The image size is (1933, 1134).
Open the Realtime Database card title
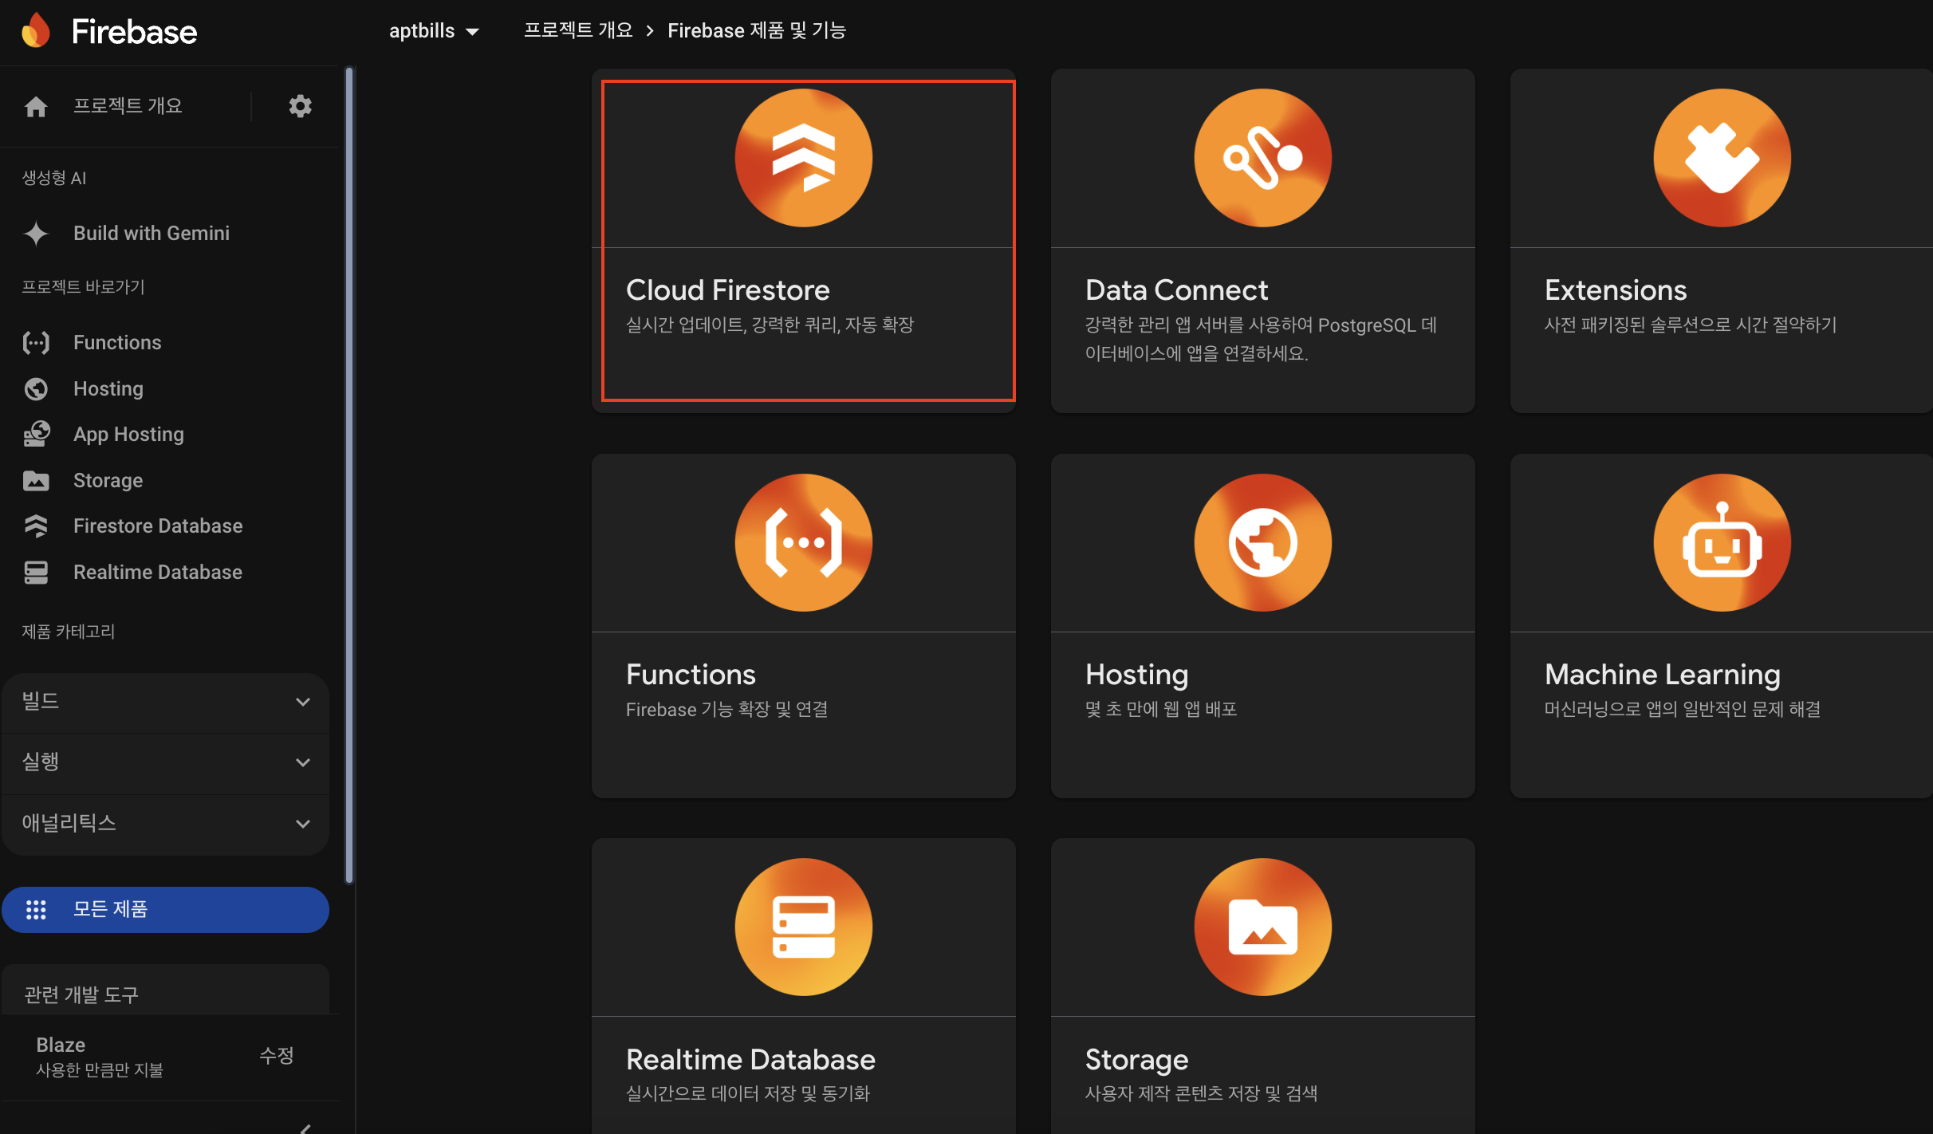tap(750, 1060)
